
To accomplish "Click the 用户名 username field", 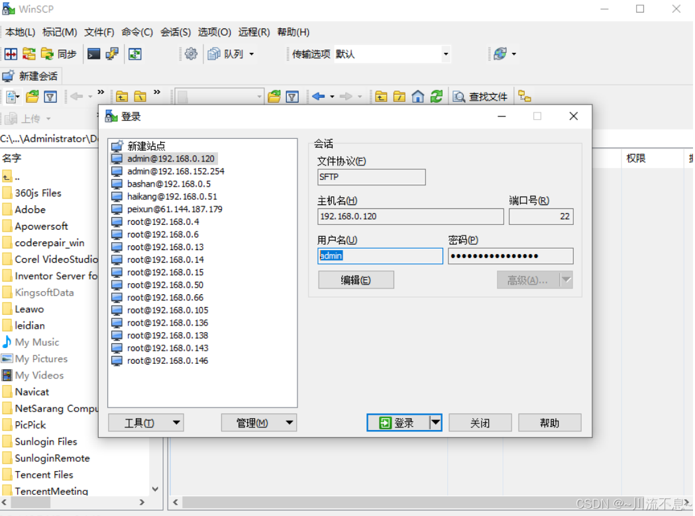I will [x=380, y=256].
